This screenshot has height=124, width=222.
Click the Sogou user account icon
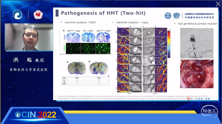(204, 99)
